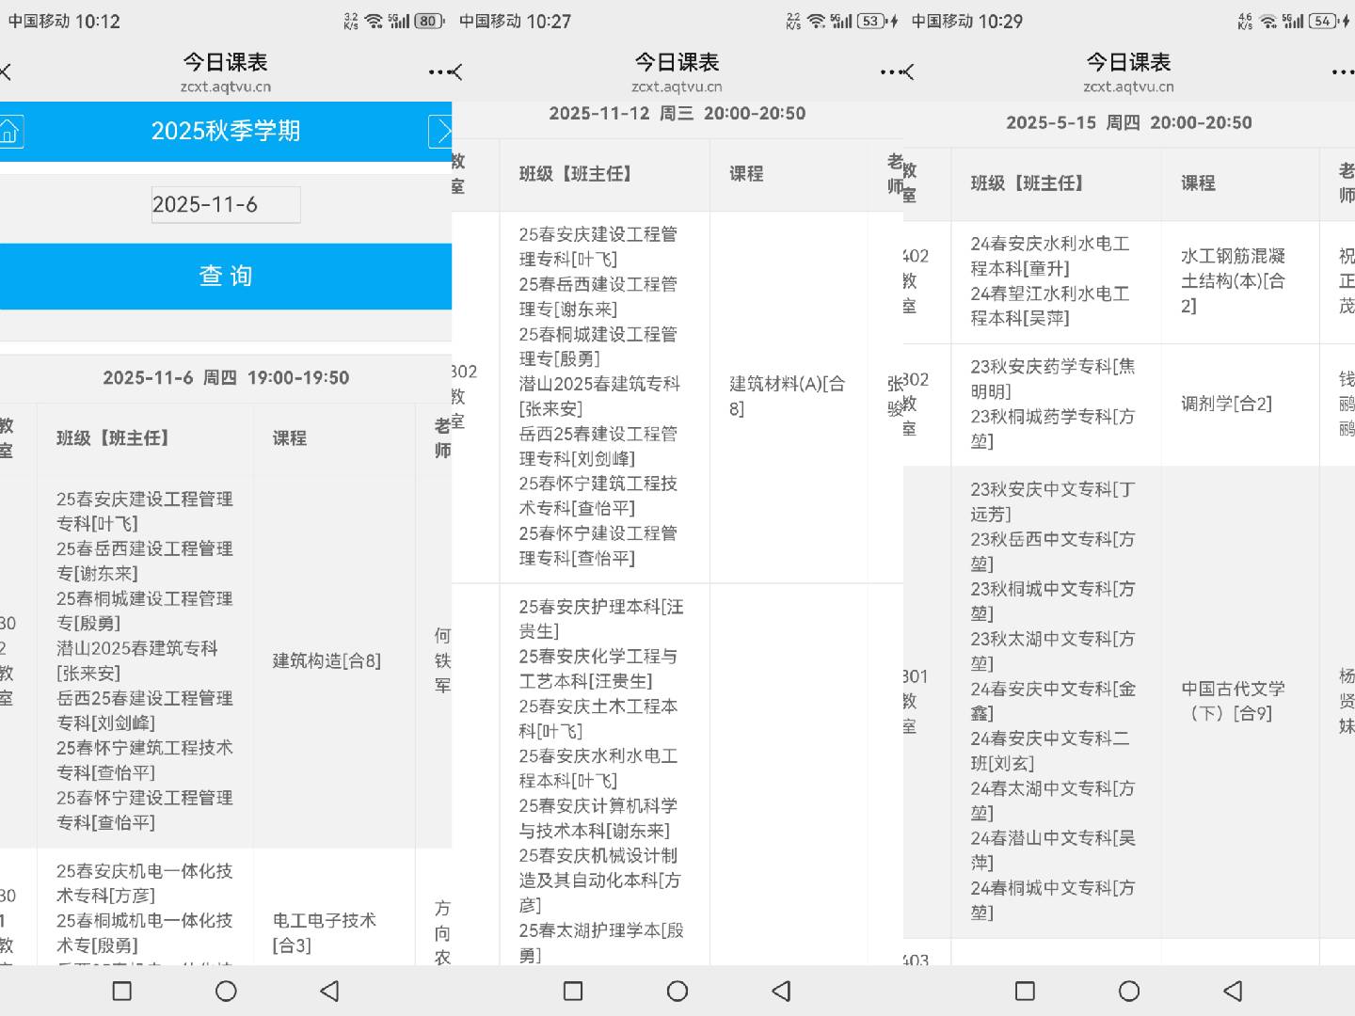Viewport: 1355px width, 1016px height.
Task: Open the three-dot menu in the 10:27 screen
Action: (888, 71)
